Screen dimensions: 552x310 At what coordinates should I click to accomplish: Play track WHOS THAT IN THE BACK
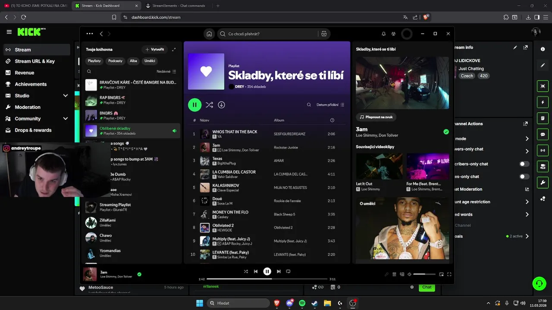pos(267,134)
